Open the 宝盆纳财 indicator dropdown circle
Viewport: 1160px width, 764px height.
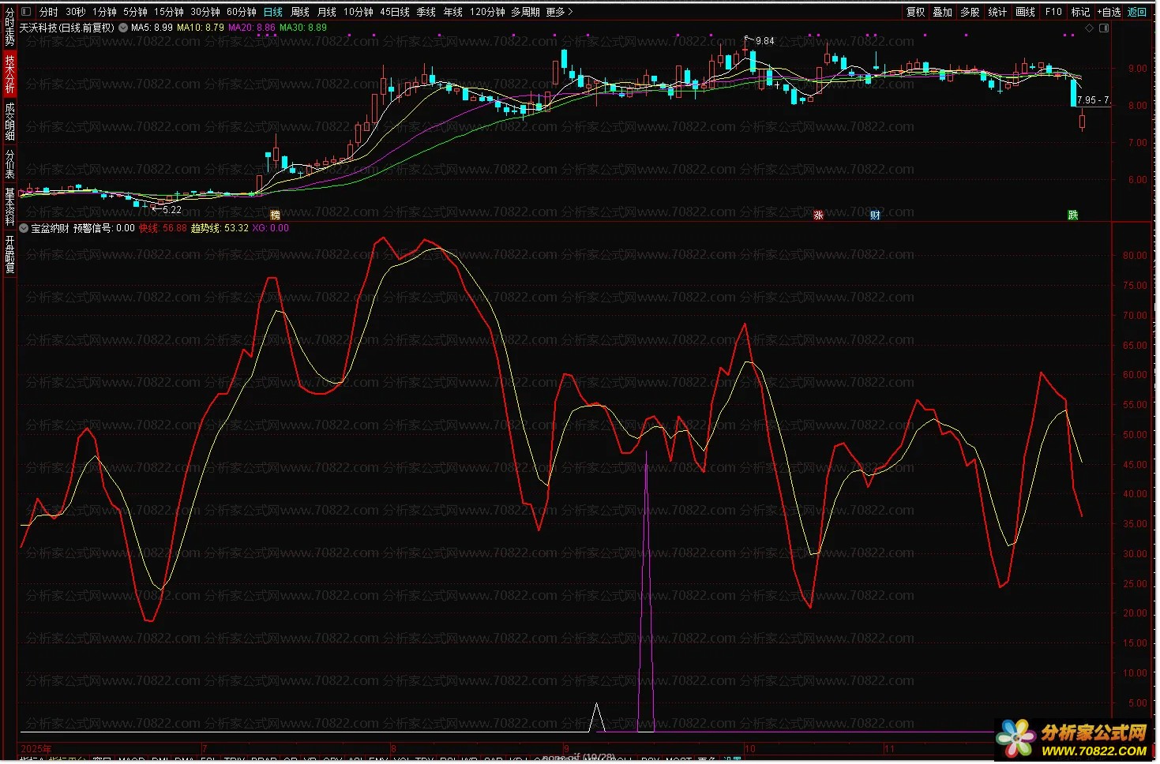point(24,228)
